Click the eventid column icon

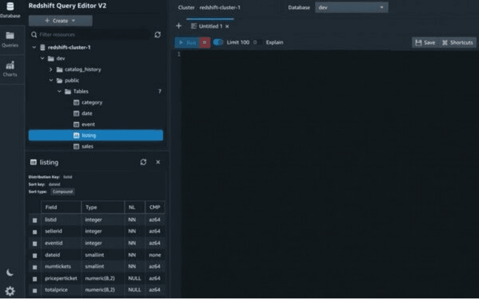35,244
